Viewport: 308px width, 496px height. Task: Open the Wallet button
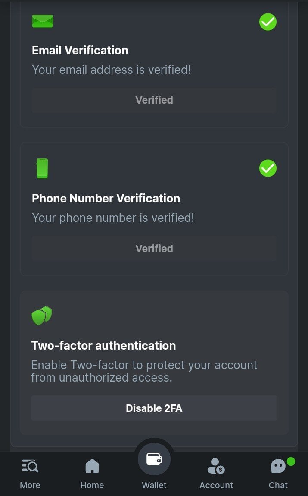coord(154,459)
